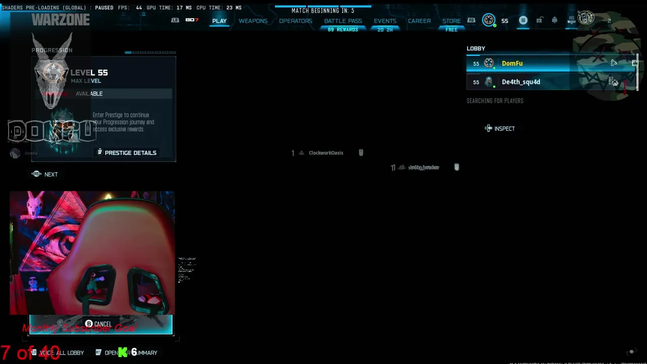Select De4th_squ4d in the lobby list
The width and height of the screenshot is (647, 364).
pos(552,82)
